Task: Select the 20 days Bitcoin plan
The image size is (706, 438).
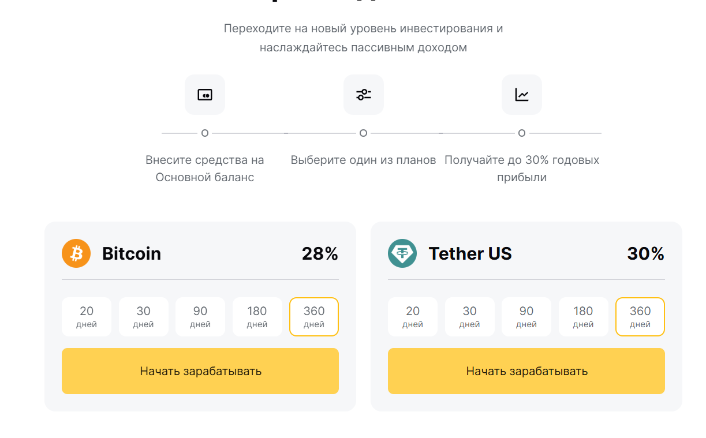Action: click(x=87, y=317)
